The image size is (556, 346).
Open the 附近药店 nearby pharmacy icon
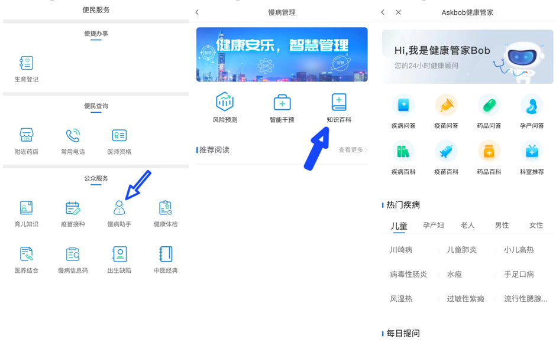pyautogui.click(x=26, y=135)
